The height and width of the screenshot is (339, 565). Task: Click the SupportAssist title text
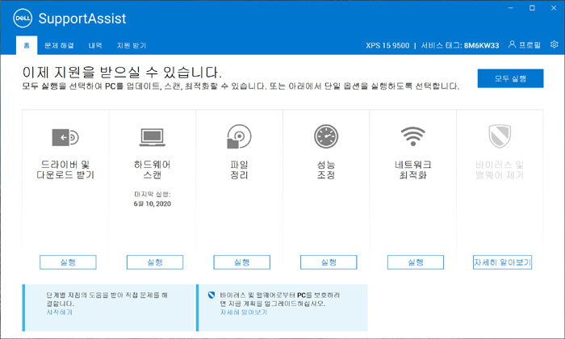pos(82,19)
